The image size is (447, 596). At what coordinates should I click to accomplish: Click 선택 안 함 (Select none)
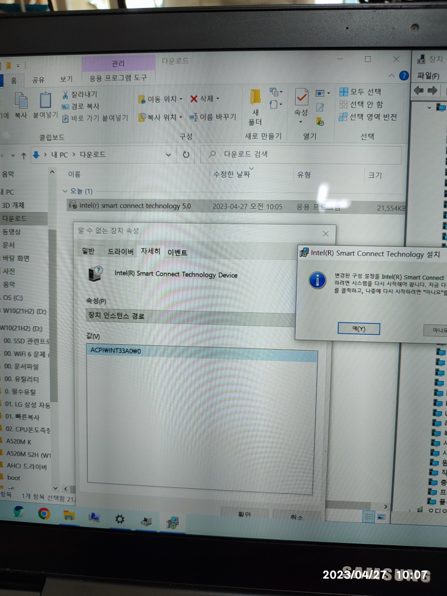click(x=362, y=104)
